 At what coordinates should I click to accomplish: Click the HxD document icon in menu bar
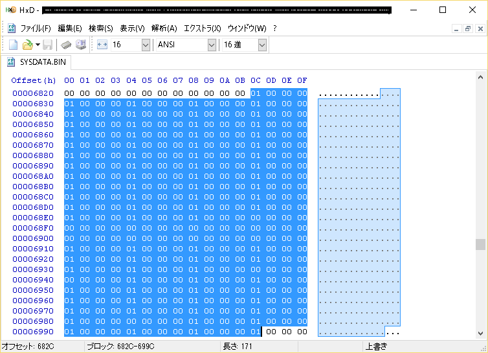(x=11, y=28)
